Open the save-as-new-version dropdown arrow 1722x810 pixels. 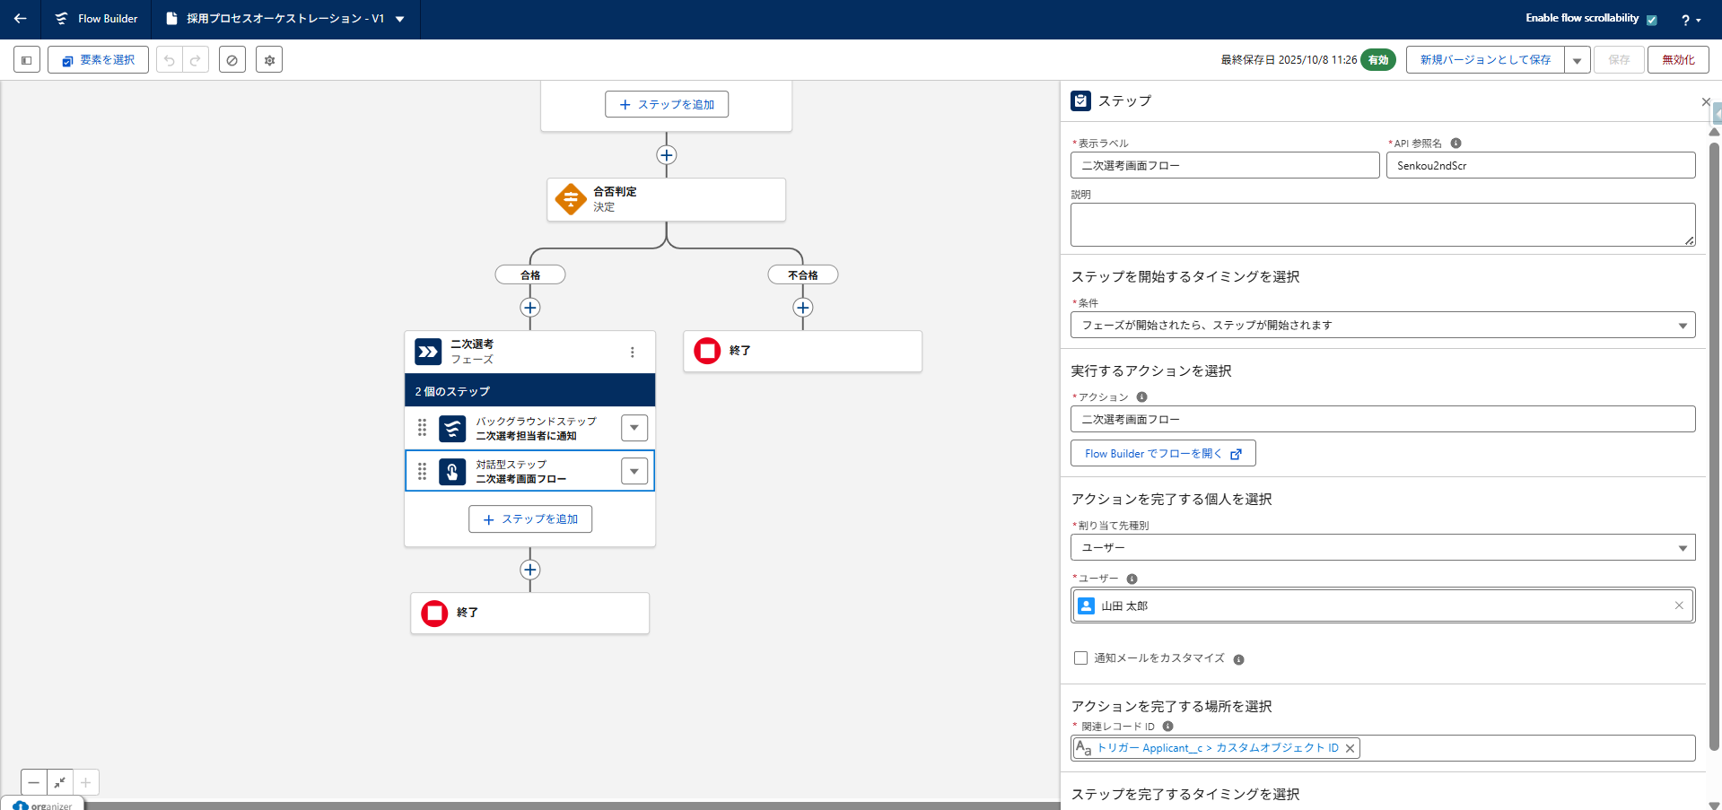tap(1577, 60)
